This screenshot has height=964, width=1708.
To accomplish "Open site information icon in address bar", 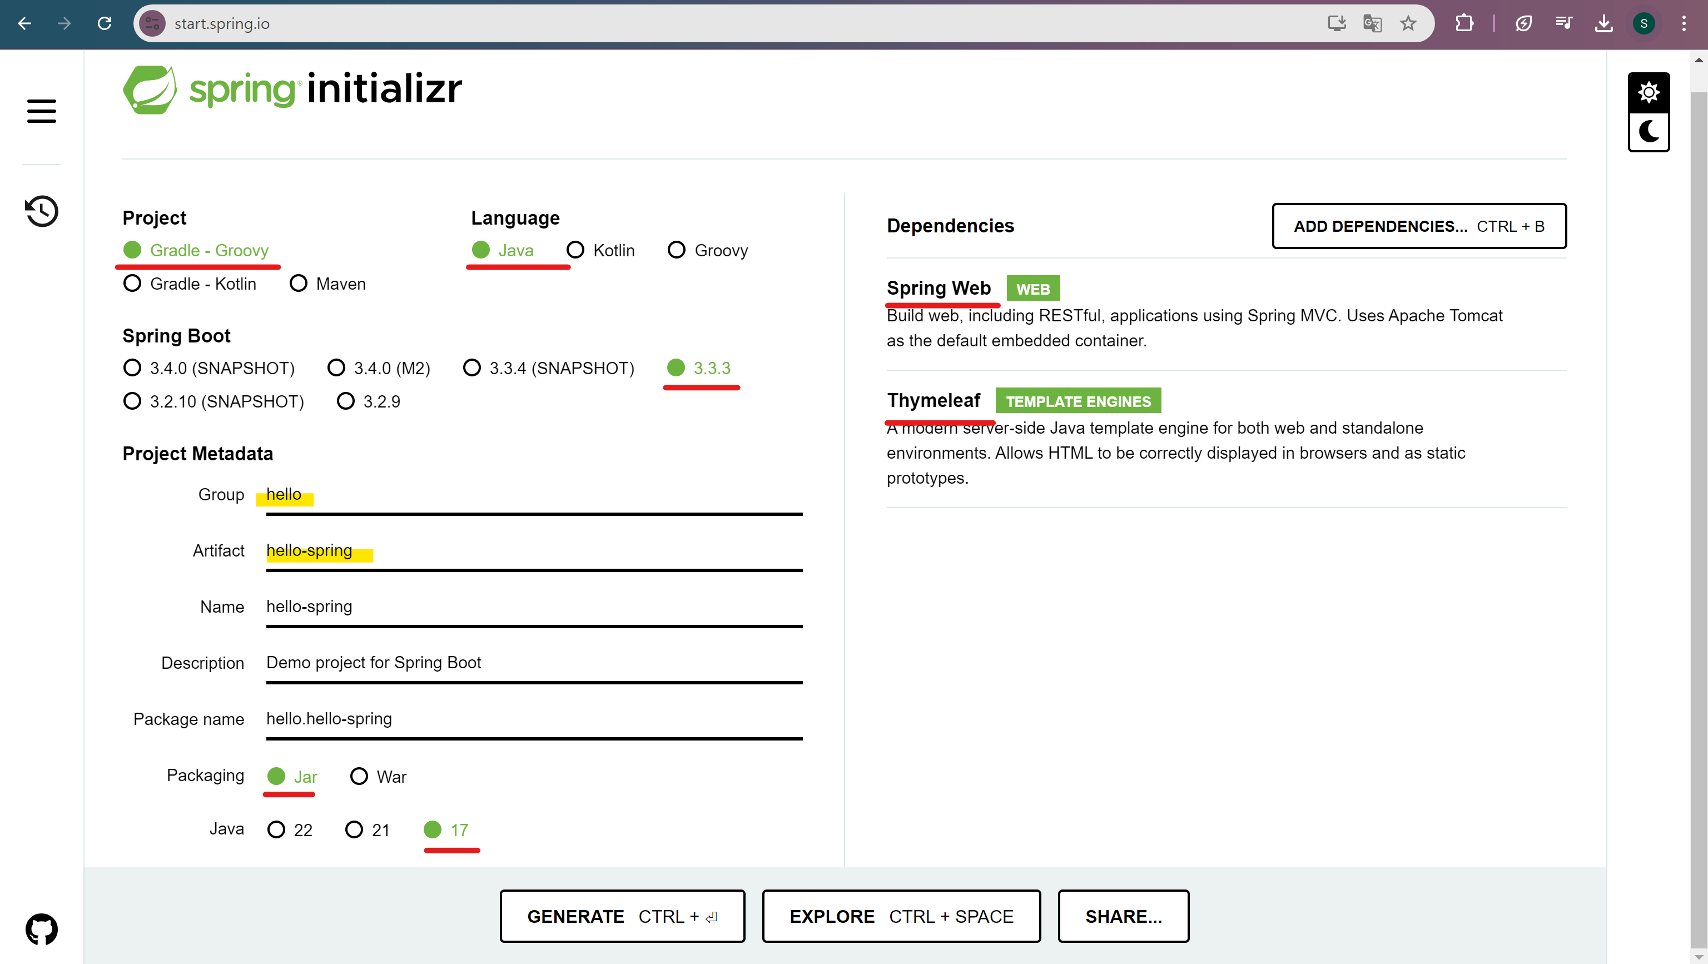I will (x=152, y=24).
